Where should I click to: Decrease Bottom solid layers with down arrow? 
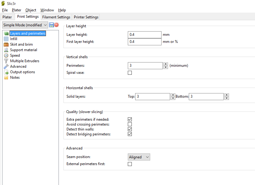(226, 98)
